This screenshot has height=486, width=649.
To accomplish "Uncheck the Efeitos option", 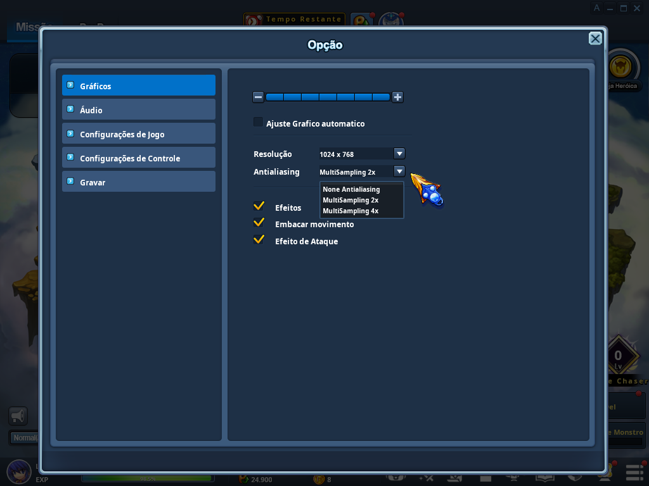I will point(259,205).
